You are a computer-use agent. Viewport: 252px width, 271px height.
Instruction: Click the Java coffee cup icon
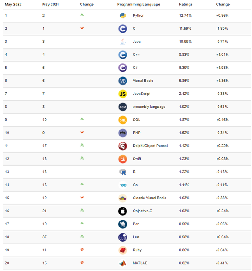click(123, 42)
